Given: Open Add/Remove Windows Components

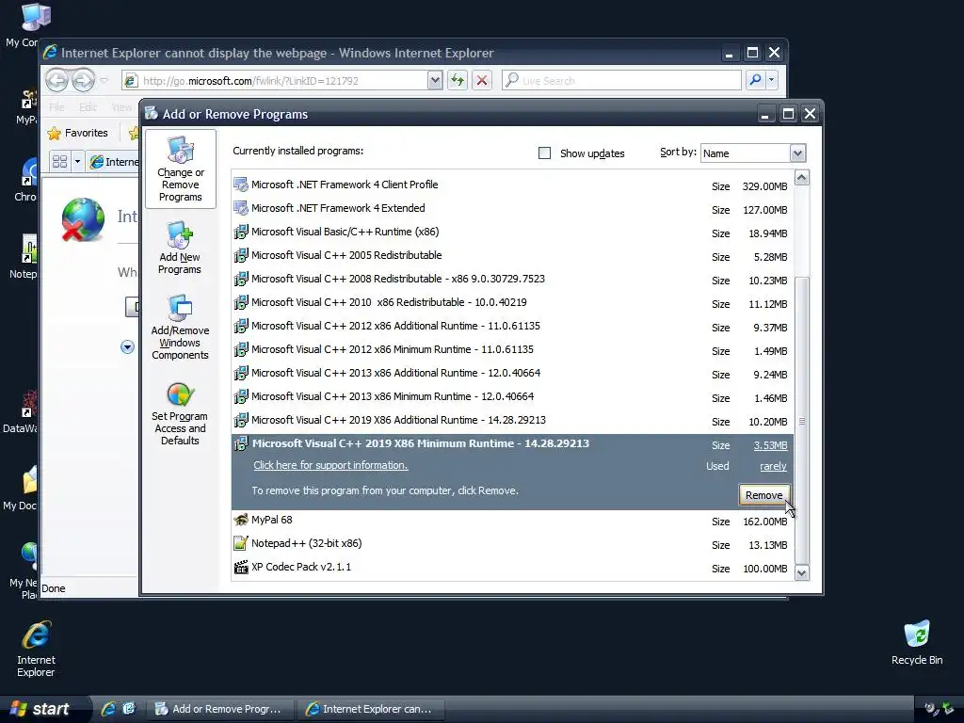Looking at the screenshot, I should pyautogui.click(x=180, y=327).
